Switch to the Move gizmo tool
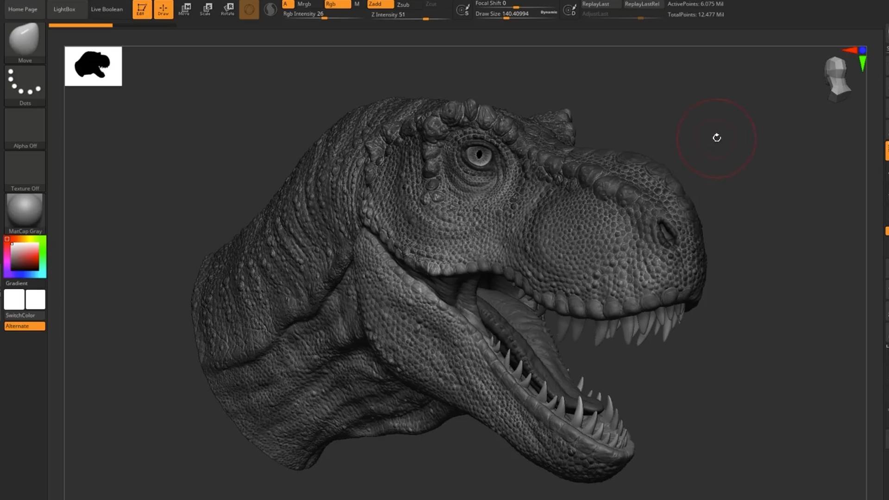 pos(184,9)
